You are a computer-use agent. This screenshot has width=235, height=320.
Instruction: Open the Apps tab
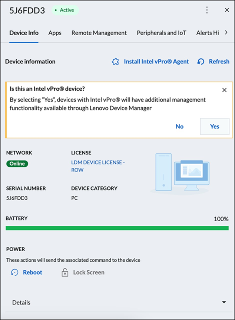(55, 33)
